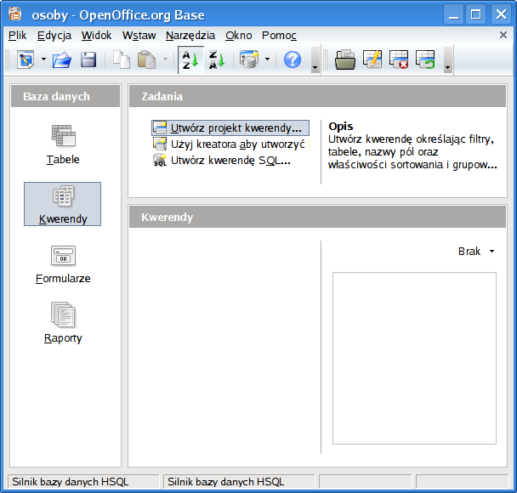Screen dimensions: 517x493
Task: Open the Plik menu
Action: (18, 35)
